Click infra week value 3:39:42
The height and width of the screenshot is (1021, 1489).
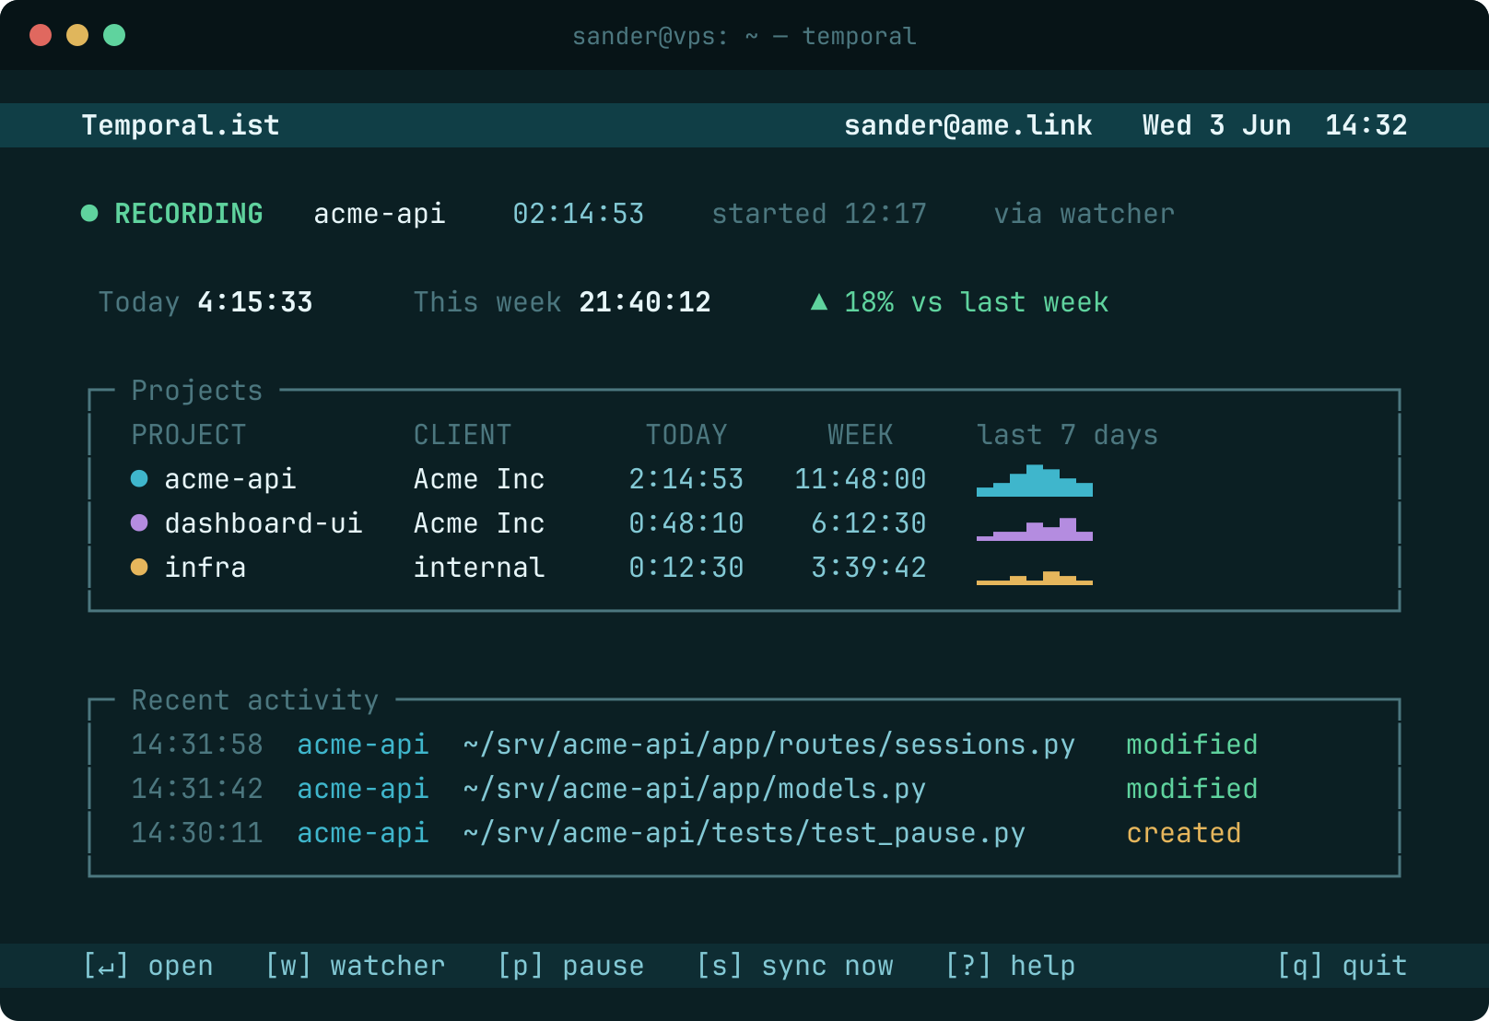869,568
